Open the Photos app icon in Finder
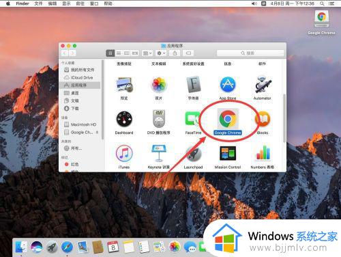Screen dimensions: 341x257 (159, 85)
